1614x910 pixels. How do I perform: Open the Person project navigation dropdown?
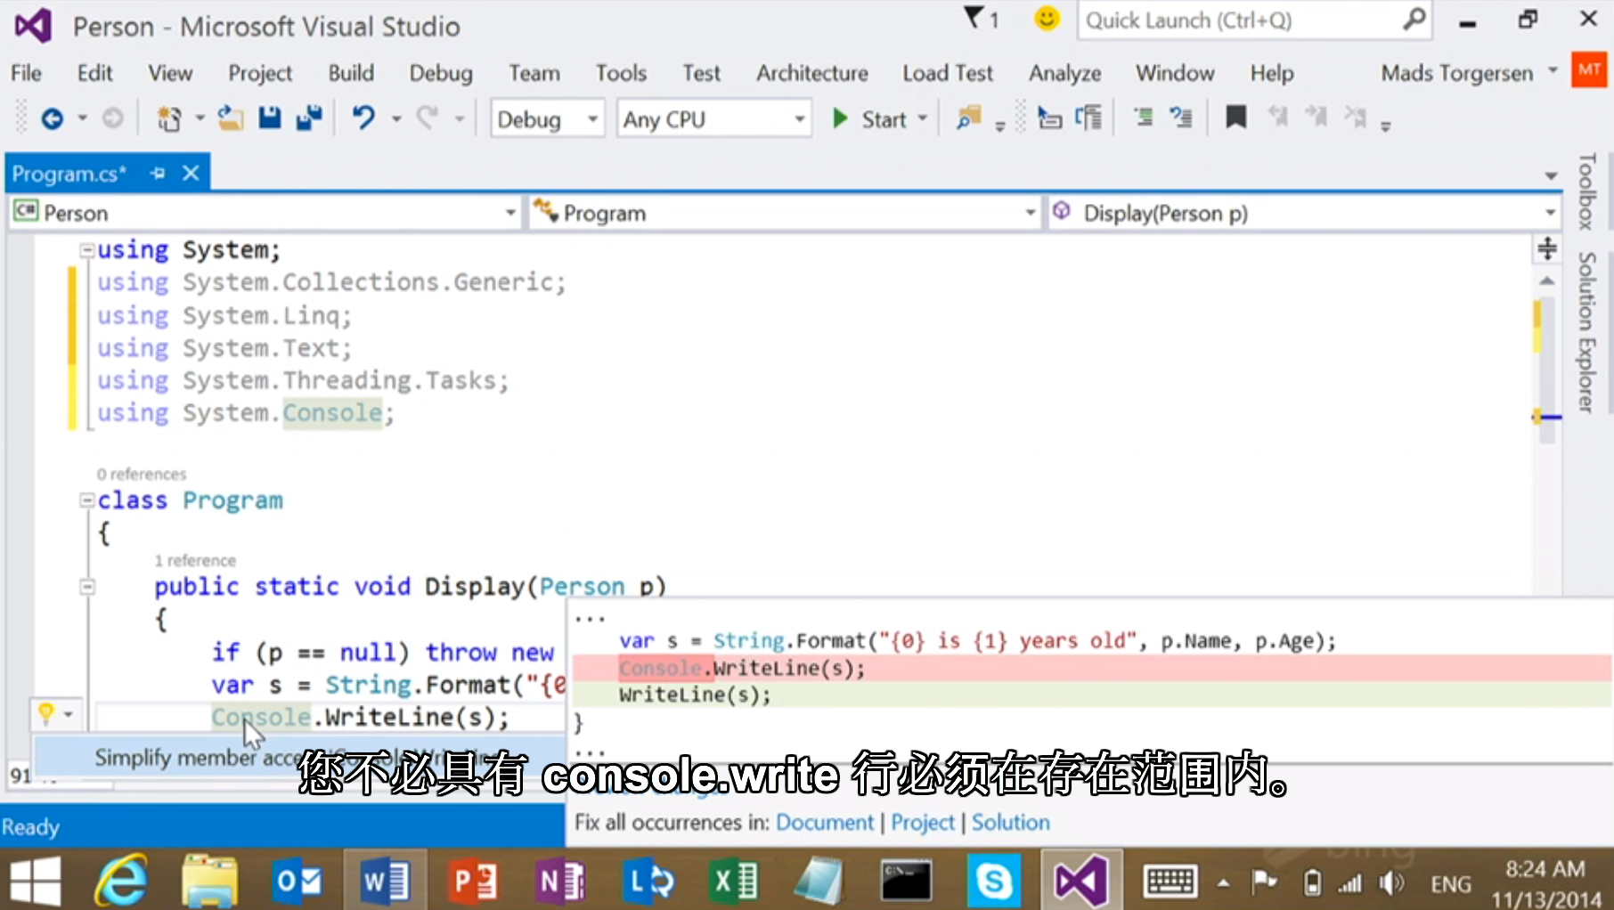(x=265, y=213)
